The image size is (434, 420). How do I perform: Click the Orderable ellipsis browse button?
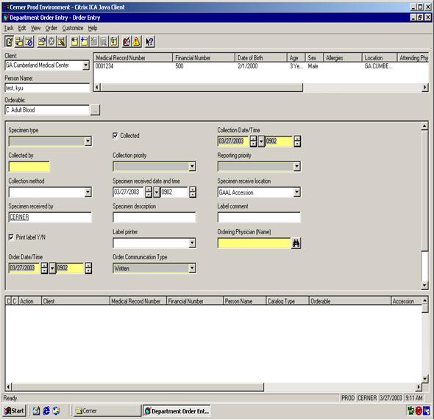[x=95, y=110]
